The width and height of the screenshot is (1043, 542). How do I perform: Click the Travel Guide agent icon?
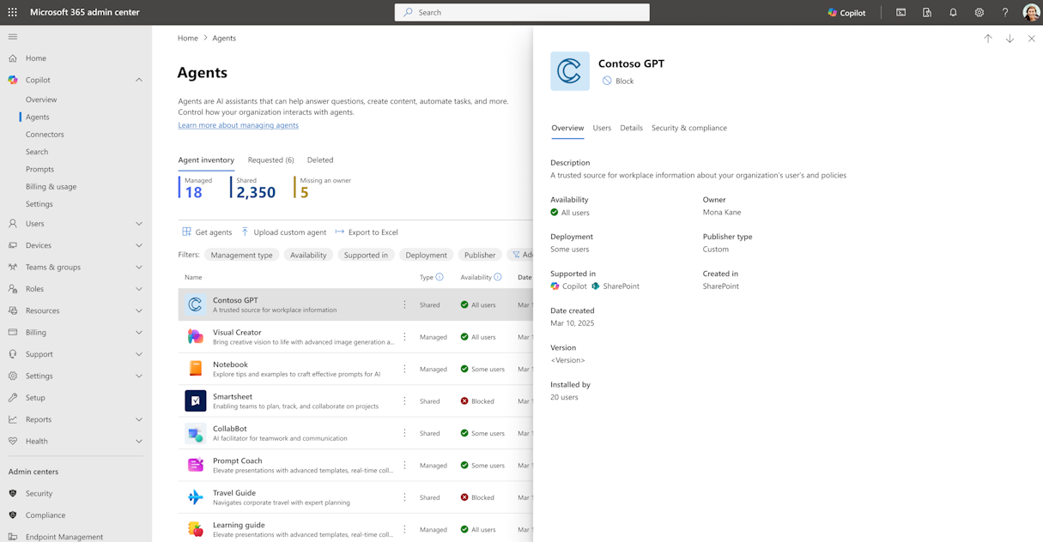(x=196, y=497)
